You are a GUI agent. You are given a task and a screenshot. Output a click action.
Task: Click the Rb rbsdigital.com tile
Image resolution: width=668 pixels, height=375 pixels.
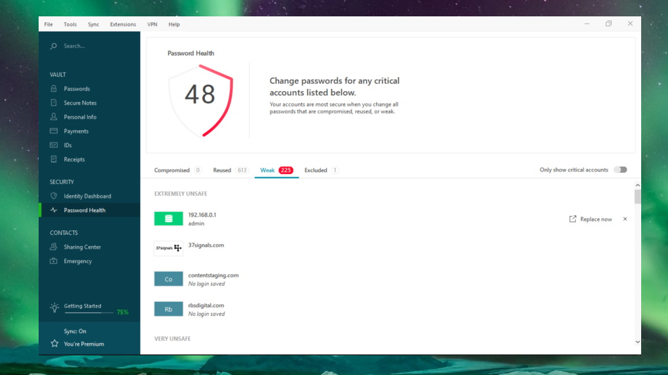point(169,310)
